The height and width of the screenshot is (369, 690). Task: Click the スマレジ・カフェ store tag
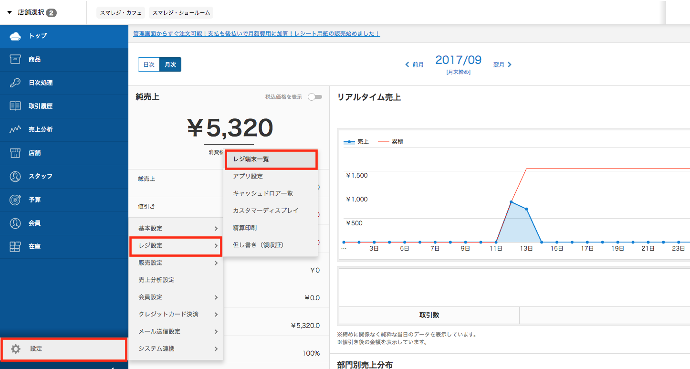(x=121, y=13)
